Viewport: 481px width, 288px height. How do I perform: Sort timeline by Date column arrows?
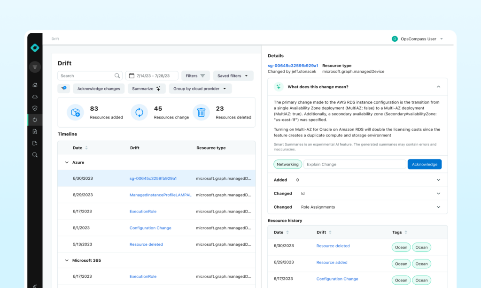(x=86, y=148)
